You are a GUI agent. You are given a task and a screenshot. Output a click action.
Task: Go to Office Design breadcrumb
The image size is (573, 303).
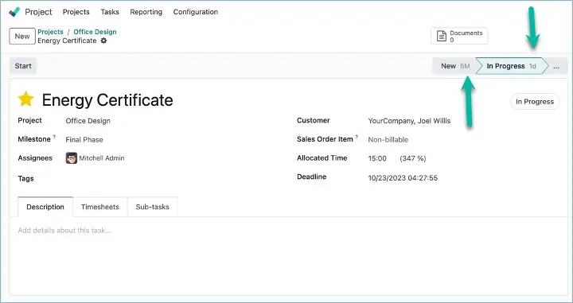(95, 32)
